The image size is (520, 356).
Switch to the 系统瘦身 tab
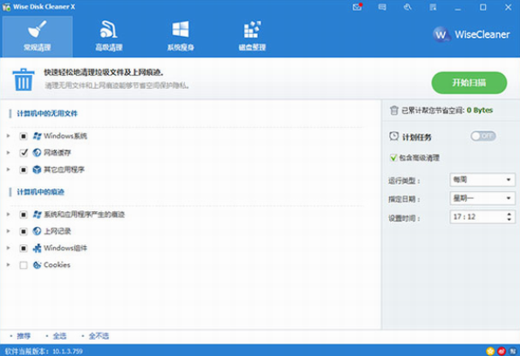point(181,36)
